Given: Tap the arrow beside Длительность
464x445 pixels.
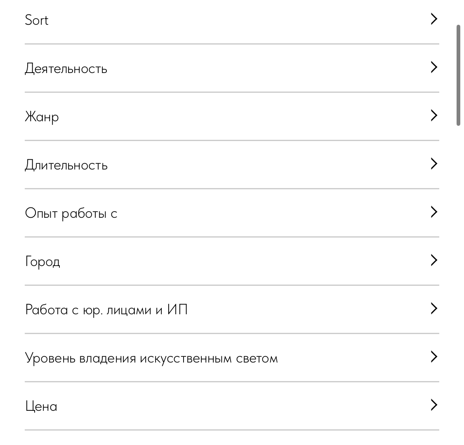Looking at the screenshot, I should coord(434,164).
